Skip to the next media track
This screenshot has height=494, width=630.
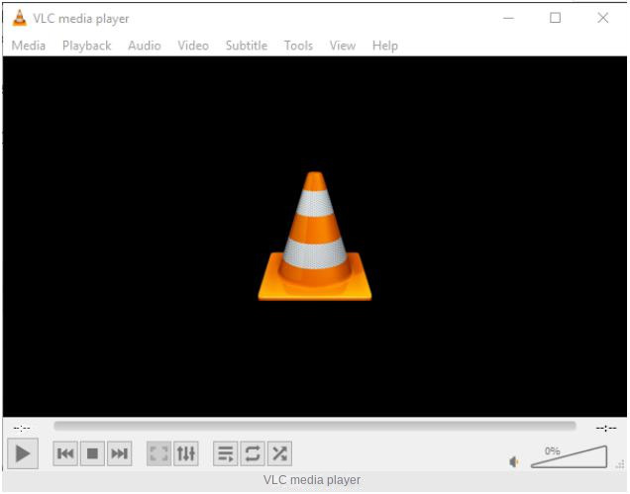tap(119, 453)
